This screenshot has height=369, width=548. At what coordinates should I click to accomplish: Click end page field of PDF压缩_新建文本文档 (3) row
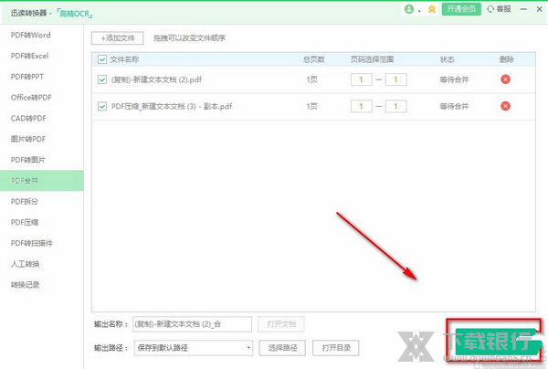click(x=396, y=106)
